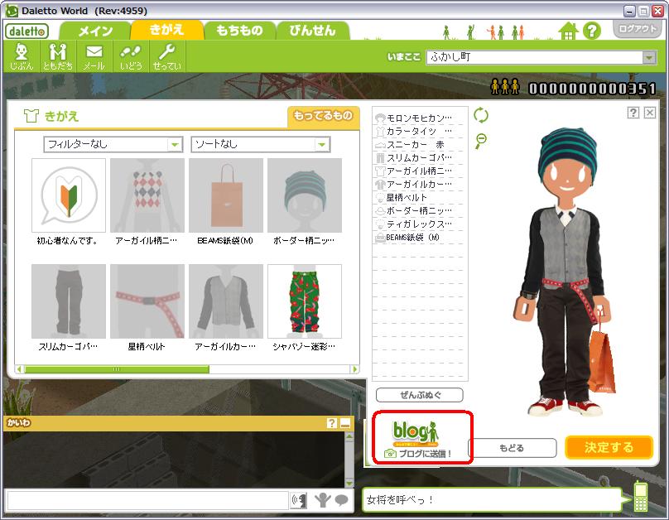Select the argyle knit item thumbnail

pos(147,195)
